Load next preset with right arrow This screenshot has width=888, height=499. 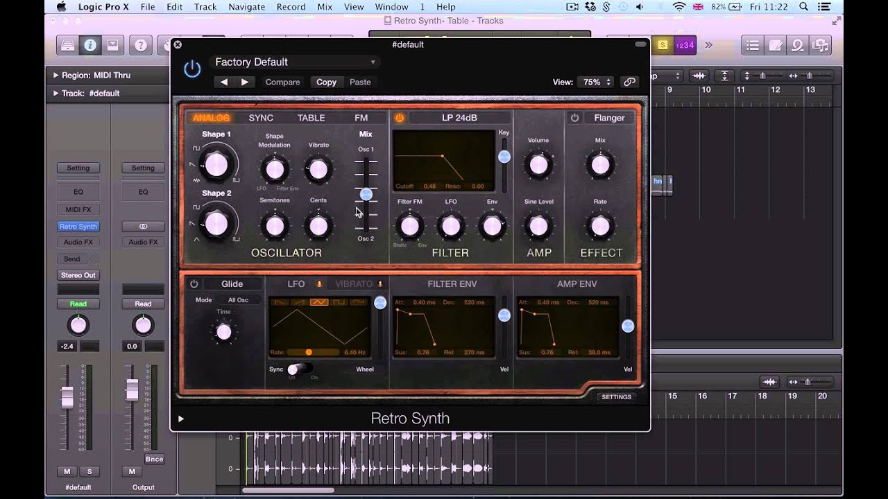(x=245, y=82)
